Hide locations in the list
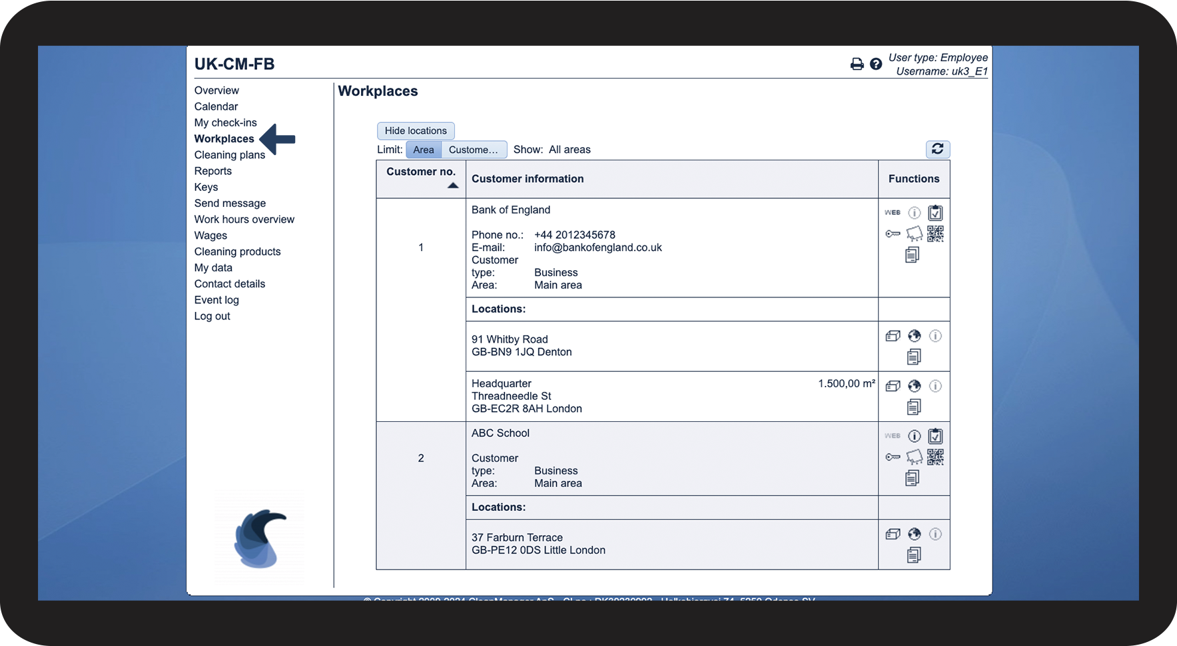The height and width of the screenshot is (646, 1177). point(416,131)
